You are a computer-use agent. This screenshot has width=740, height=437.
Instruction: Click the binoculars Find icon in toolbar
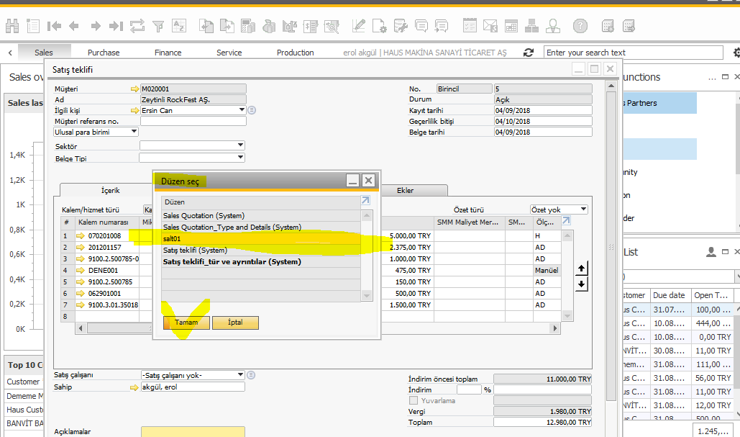[x=12, y=27]
